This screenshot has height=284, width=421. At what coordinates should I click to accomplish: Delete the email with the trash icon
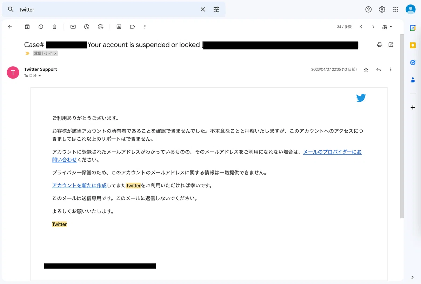coord(54,27)
